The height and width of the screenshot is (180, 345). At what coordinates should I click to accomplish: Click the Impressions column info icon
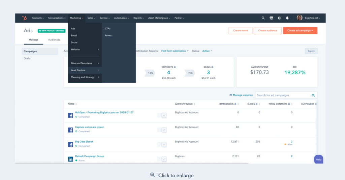[x=235, y=104]
